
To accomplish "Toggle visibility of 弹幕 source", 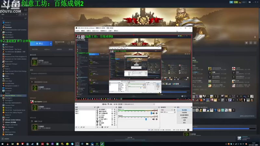I will point(112,125).
